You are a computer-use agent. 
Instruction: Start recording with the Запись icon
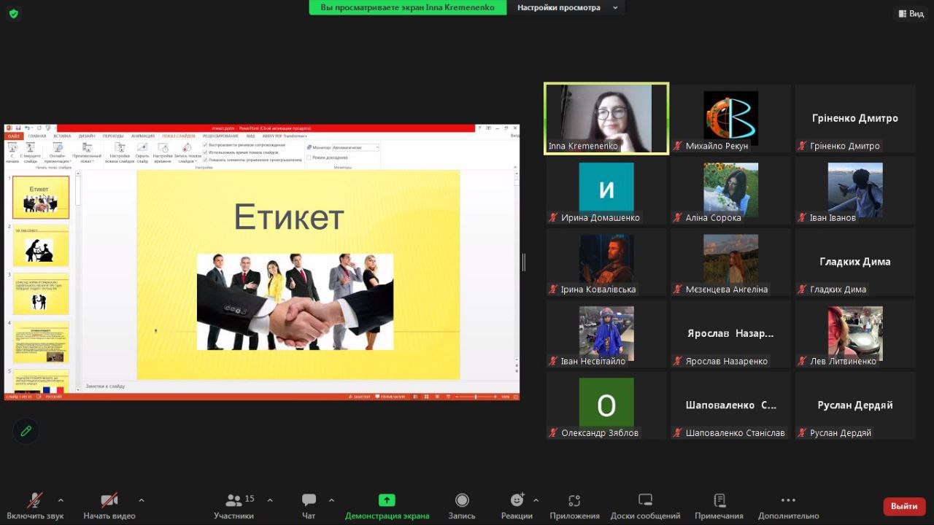click(x=462, y=500)
